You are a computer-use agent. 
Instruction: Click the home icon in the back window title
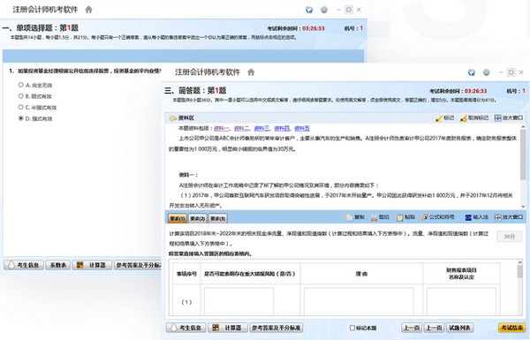point(88,10)
